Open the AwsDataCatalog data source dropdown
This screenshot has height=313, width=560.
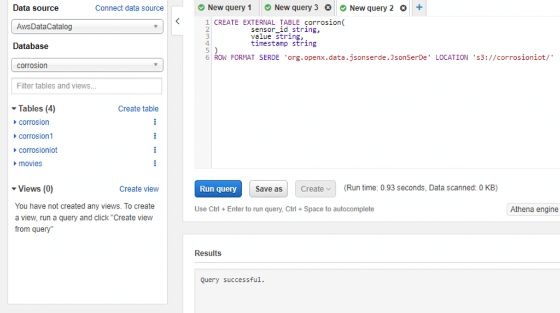(87, 26)
